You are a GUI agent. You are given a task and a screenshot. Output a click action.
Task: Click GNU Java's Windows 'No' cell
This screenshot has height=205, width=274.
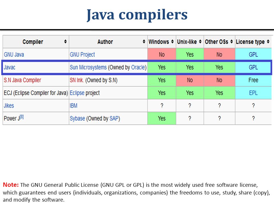tap(162, 55)
